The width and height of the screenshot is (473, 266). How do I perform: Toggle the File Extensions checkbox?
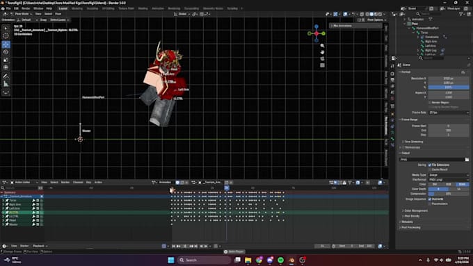point(430,165)
